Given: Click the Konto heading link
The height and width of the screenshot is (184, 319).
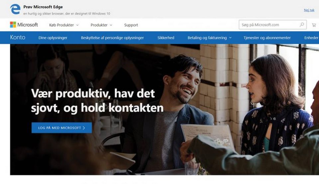Looking at the screenshot, I should 18,38.
